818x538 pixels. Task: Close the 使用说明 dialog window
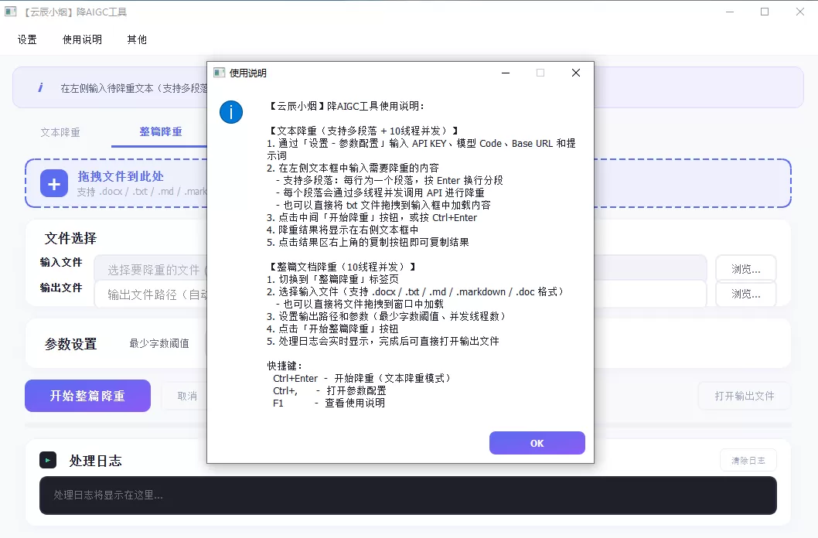tap(576, 73)
